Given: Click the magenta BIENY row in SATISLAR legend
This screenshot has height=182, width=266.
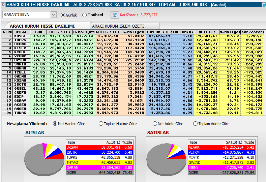Looking at the screenshot, I should pyautogui.click(x=221, y=168).
